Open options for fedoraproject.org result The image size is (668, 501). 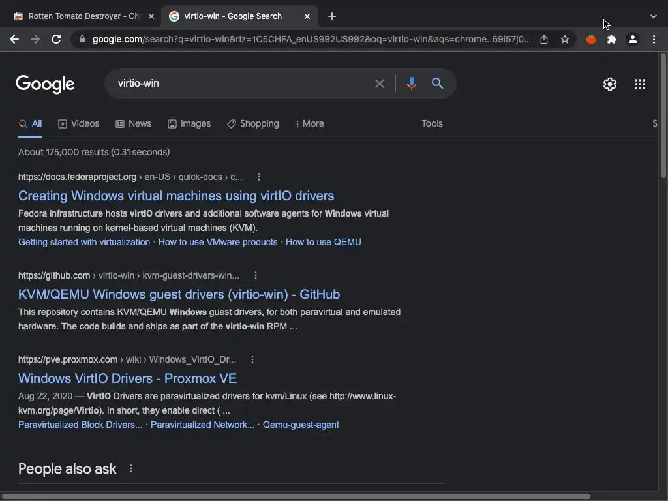[x=258, y=177]
